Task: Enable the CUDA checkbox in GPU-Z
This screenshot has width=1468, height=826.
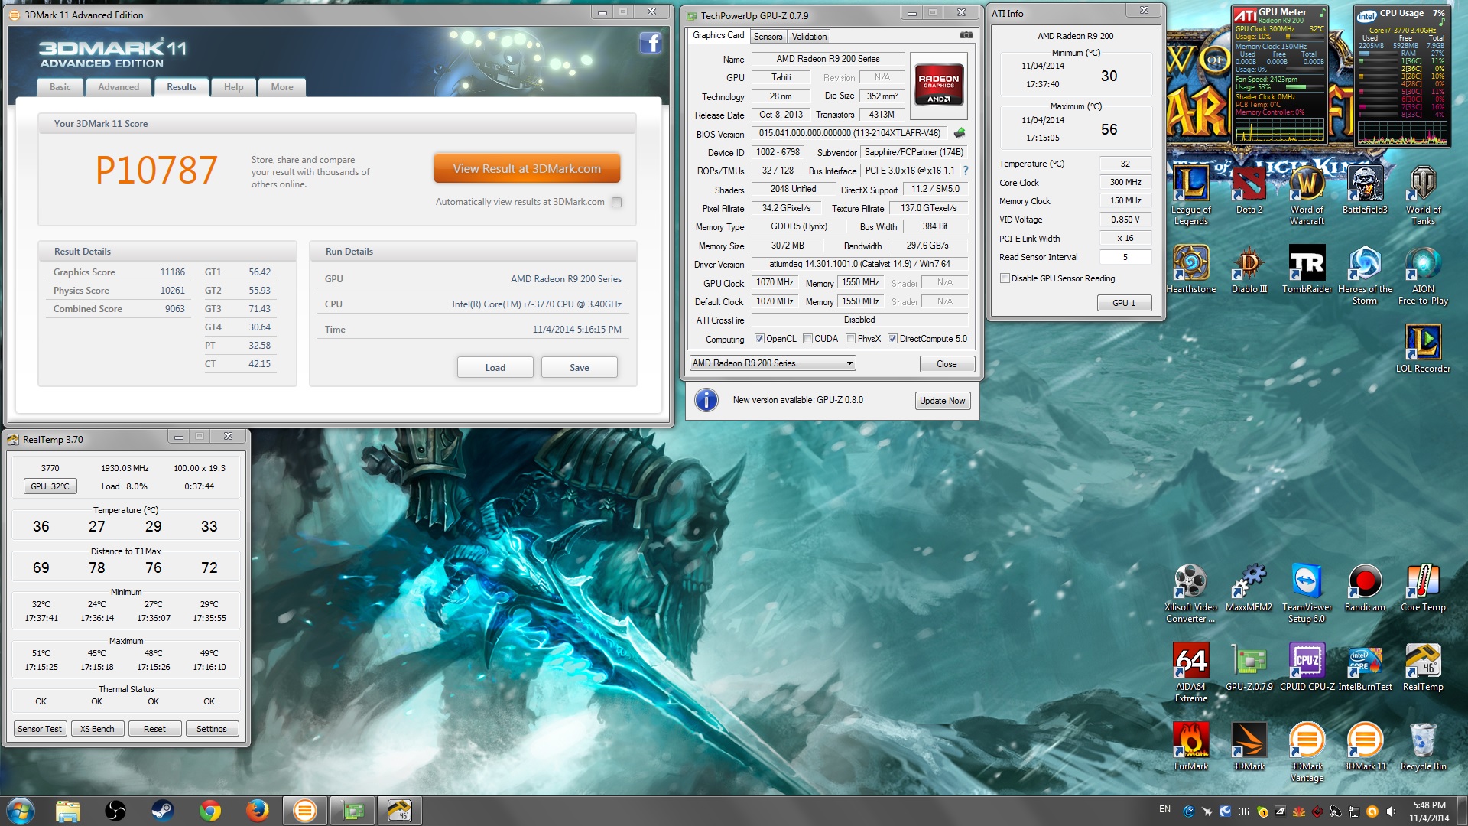Action: pos(808,338)
